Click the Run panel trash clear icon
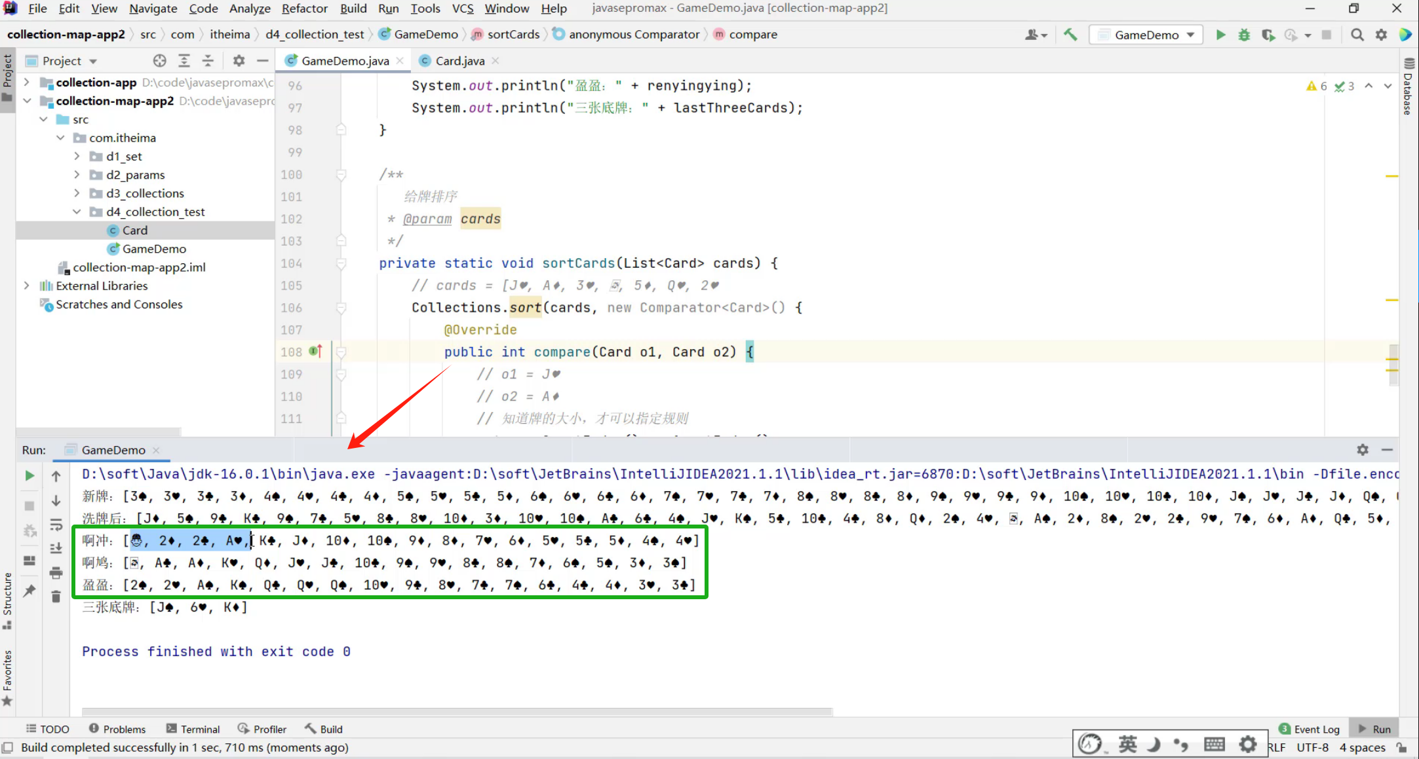The height and width of the screenshot is (759, 1419). coord(56,597)
